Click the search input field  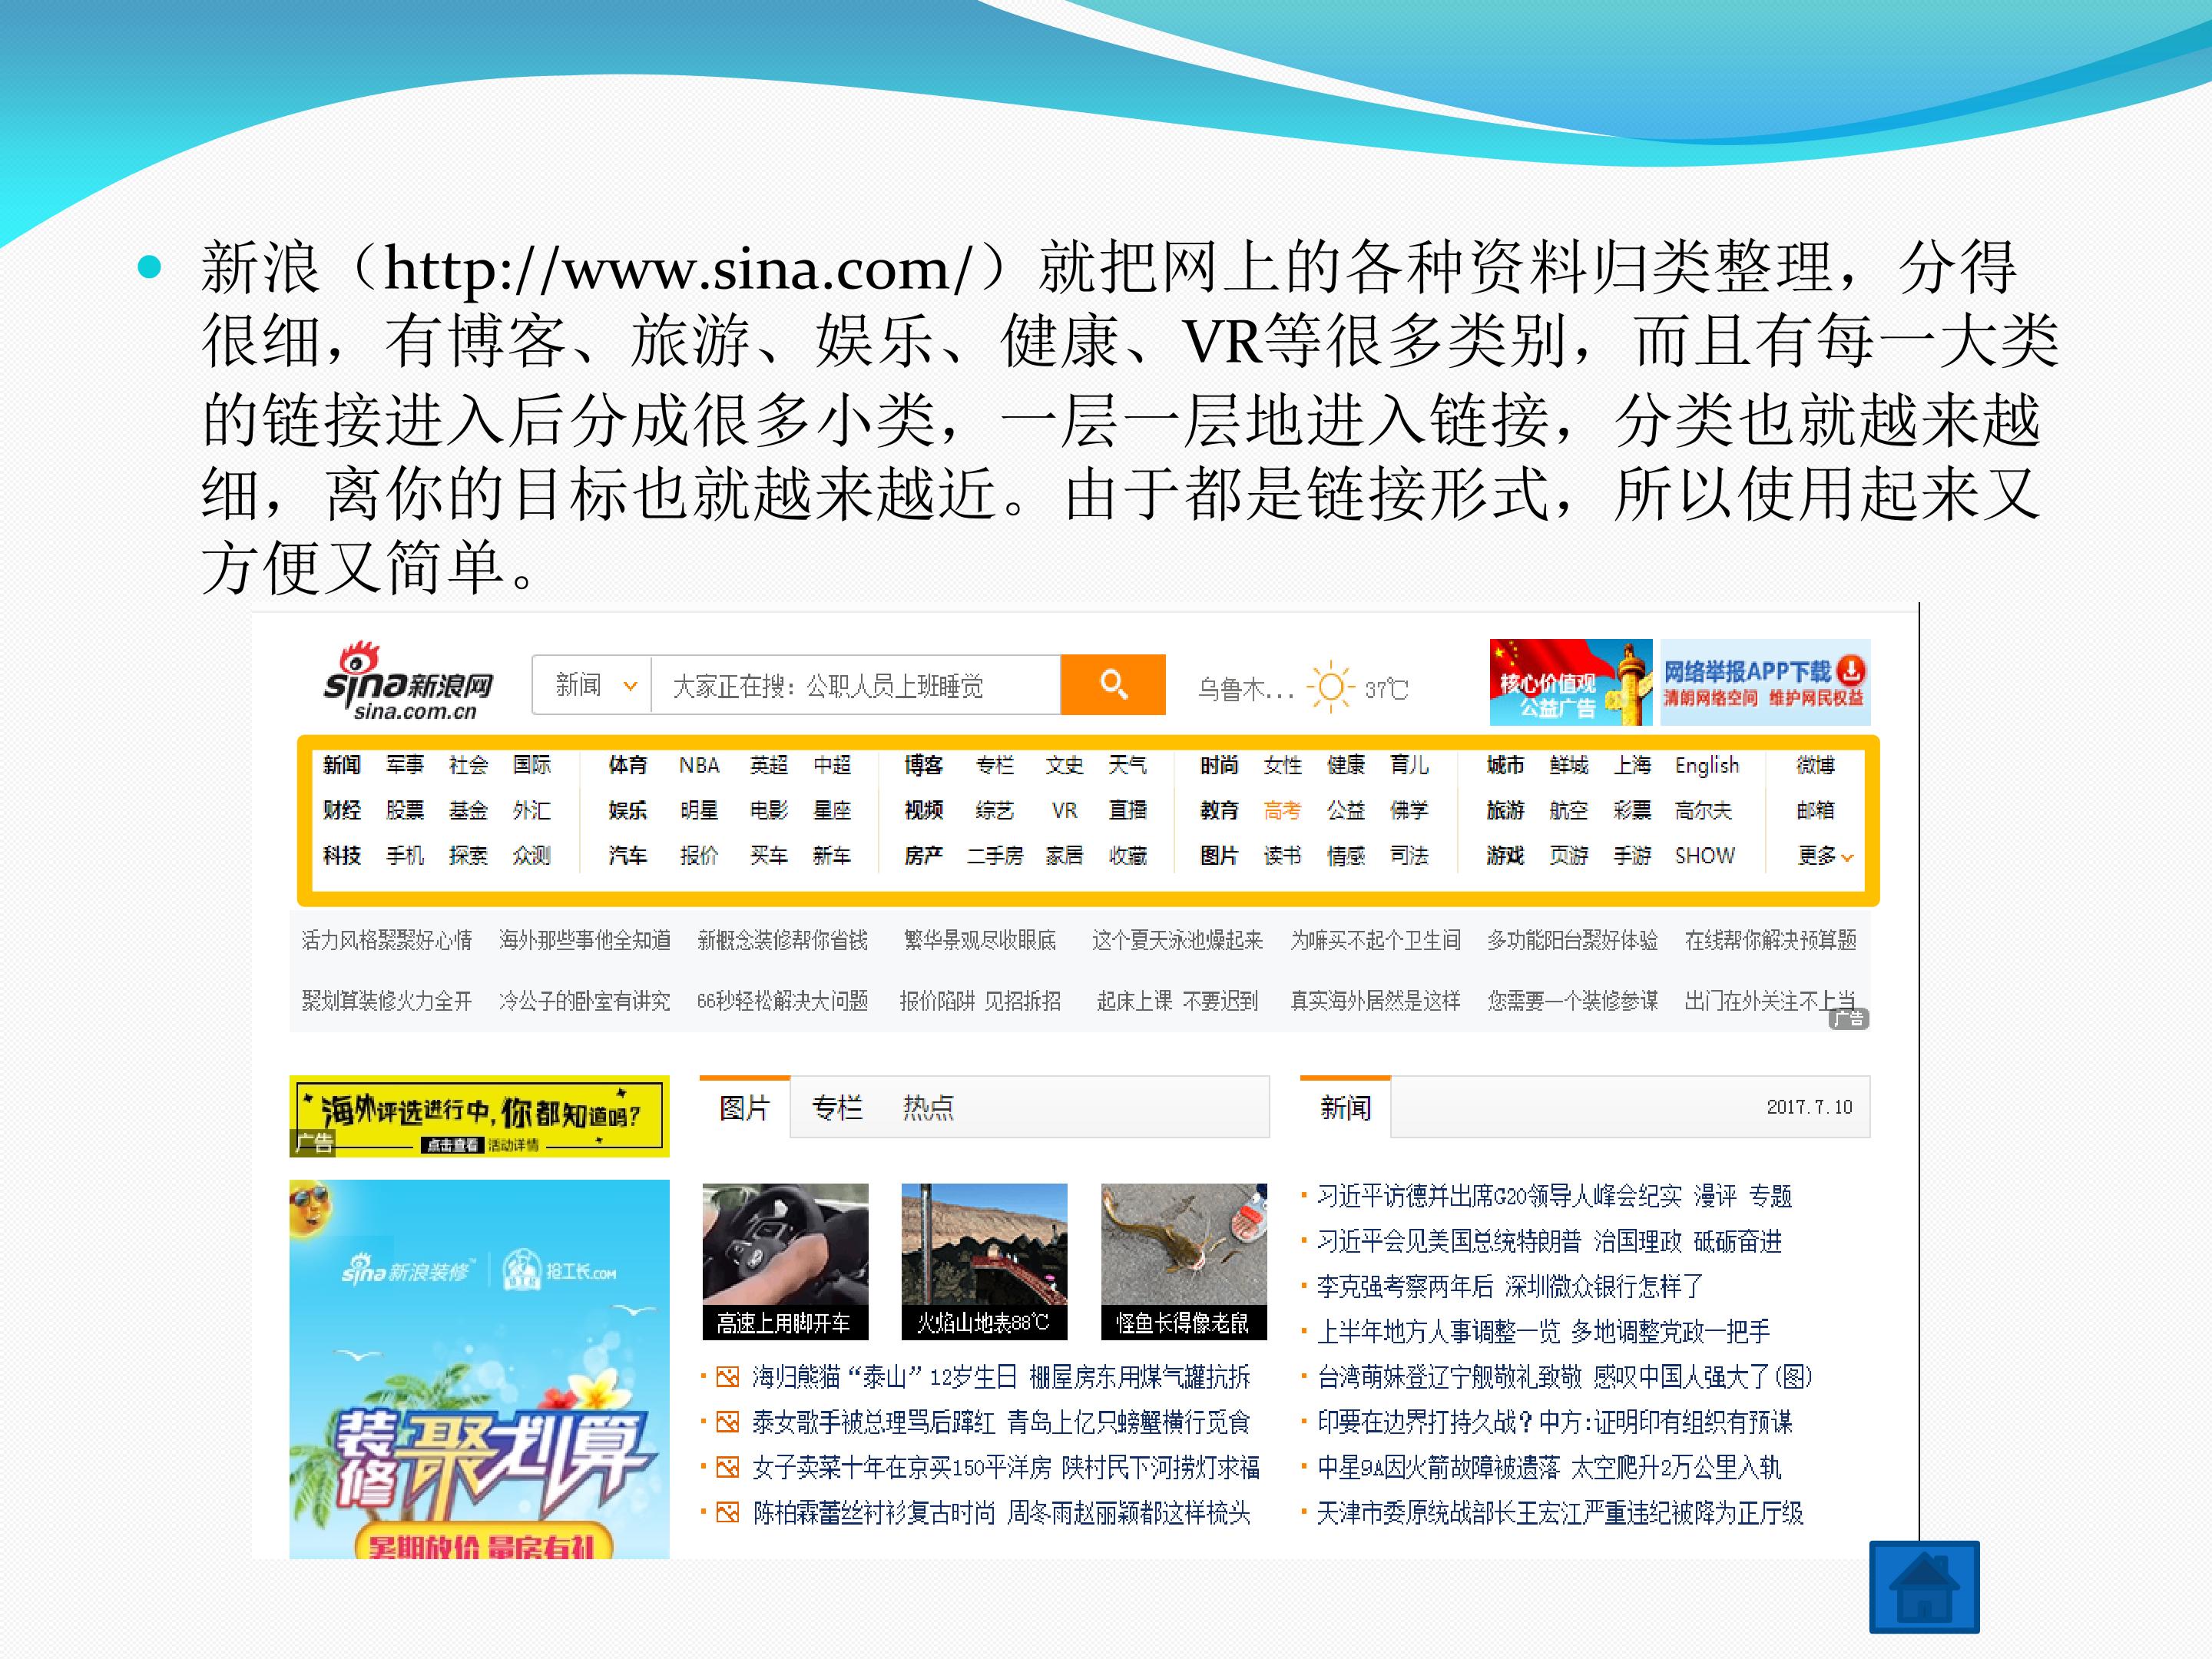856,685
